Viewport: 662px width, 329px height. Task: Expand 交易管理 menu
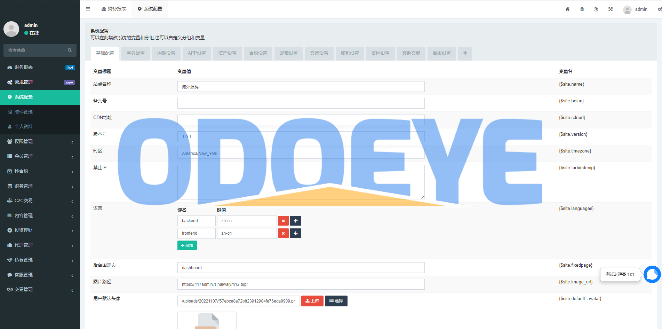pos(40,289)
